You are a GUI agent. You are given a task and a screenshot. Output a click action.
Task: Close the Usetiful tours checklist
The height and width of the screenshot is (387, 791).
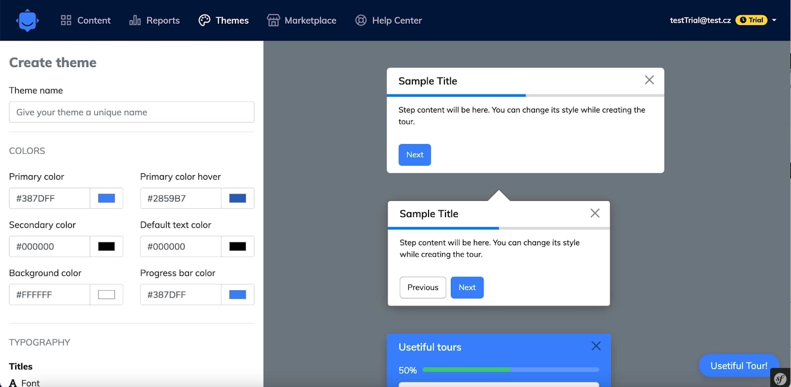[596, 346]
